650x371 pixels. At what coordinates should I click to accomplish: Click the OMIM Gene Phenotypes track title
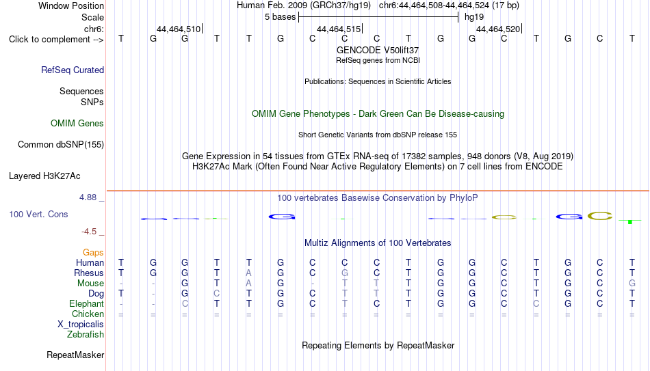click(378, 114)
